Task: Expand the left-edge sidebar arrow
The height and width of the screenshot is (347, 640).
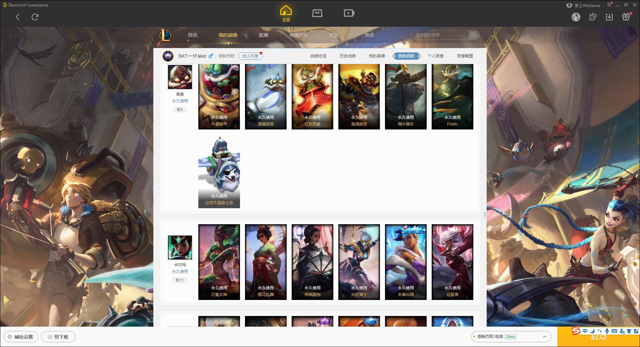Action: [2, 186]
